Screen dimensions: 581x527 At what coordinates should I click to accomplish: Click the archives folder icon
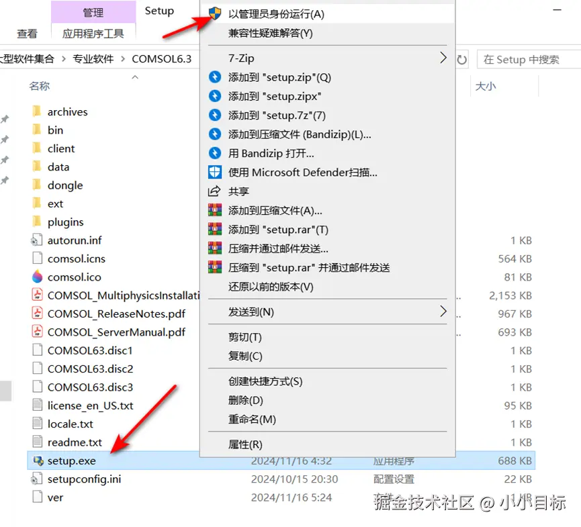pos(37,111)
